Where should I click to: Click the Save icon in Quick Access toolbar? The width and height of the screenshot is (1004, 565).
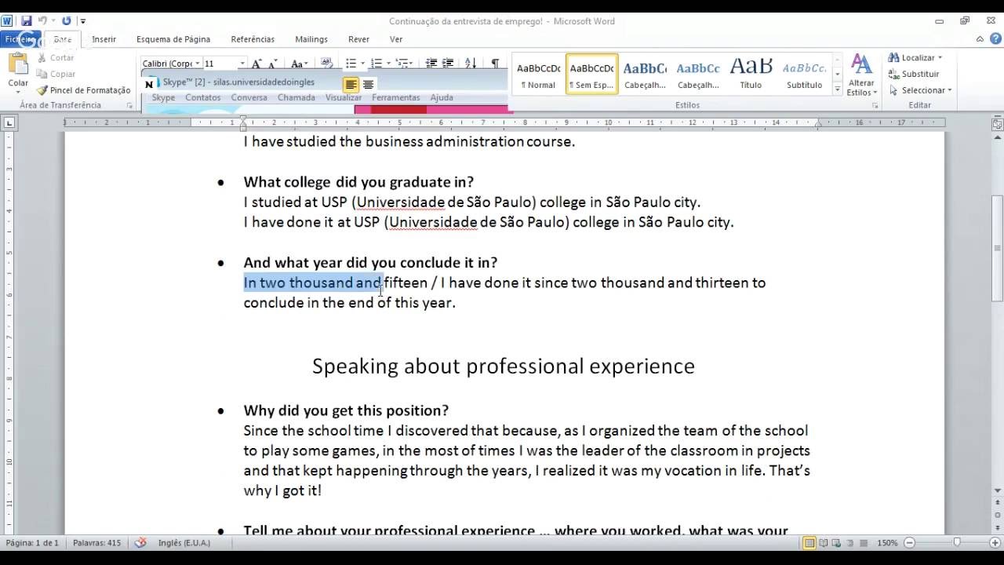pos(27,21)
